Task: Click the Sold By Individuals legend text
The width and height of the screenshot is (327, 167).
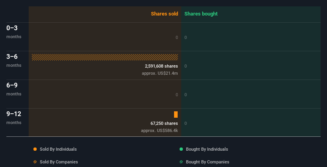Action: click(x=58, y=149)
